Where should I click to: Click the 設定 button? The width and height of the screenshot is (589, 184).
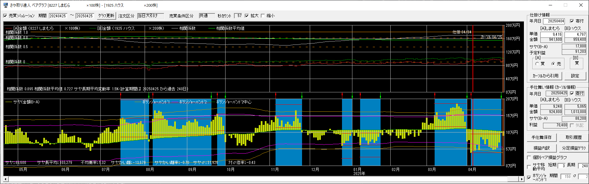(575, 76)
